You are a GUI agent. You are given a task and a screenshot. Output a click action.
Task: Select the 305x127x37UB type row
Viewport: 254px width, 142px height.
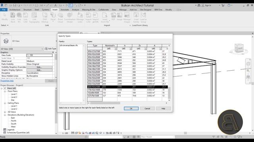click(x=127, y=51)
